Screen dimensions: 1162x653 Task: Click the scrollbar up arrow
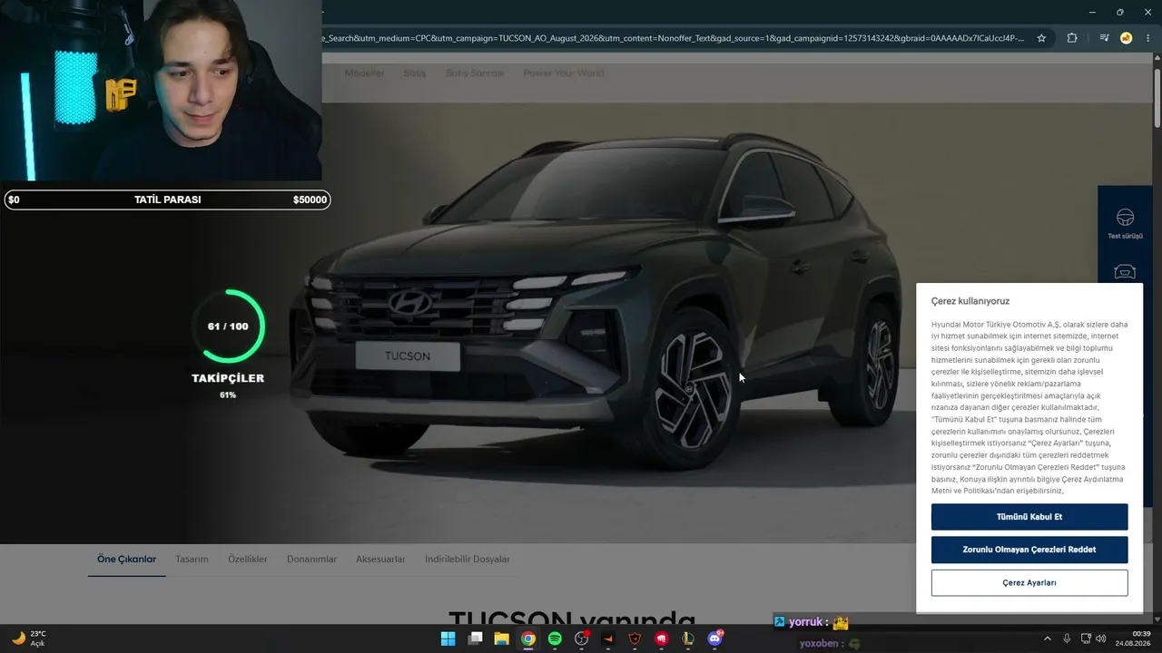click(x=1157, y=58)
